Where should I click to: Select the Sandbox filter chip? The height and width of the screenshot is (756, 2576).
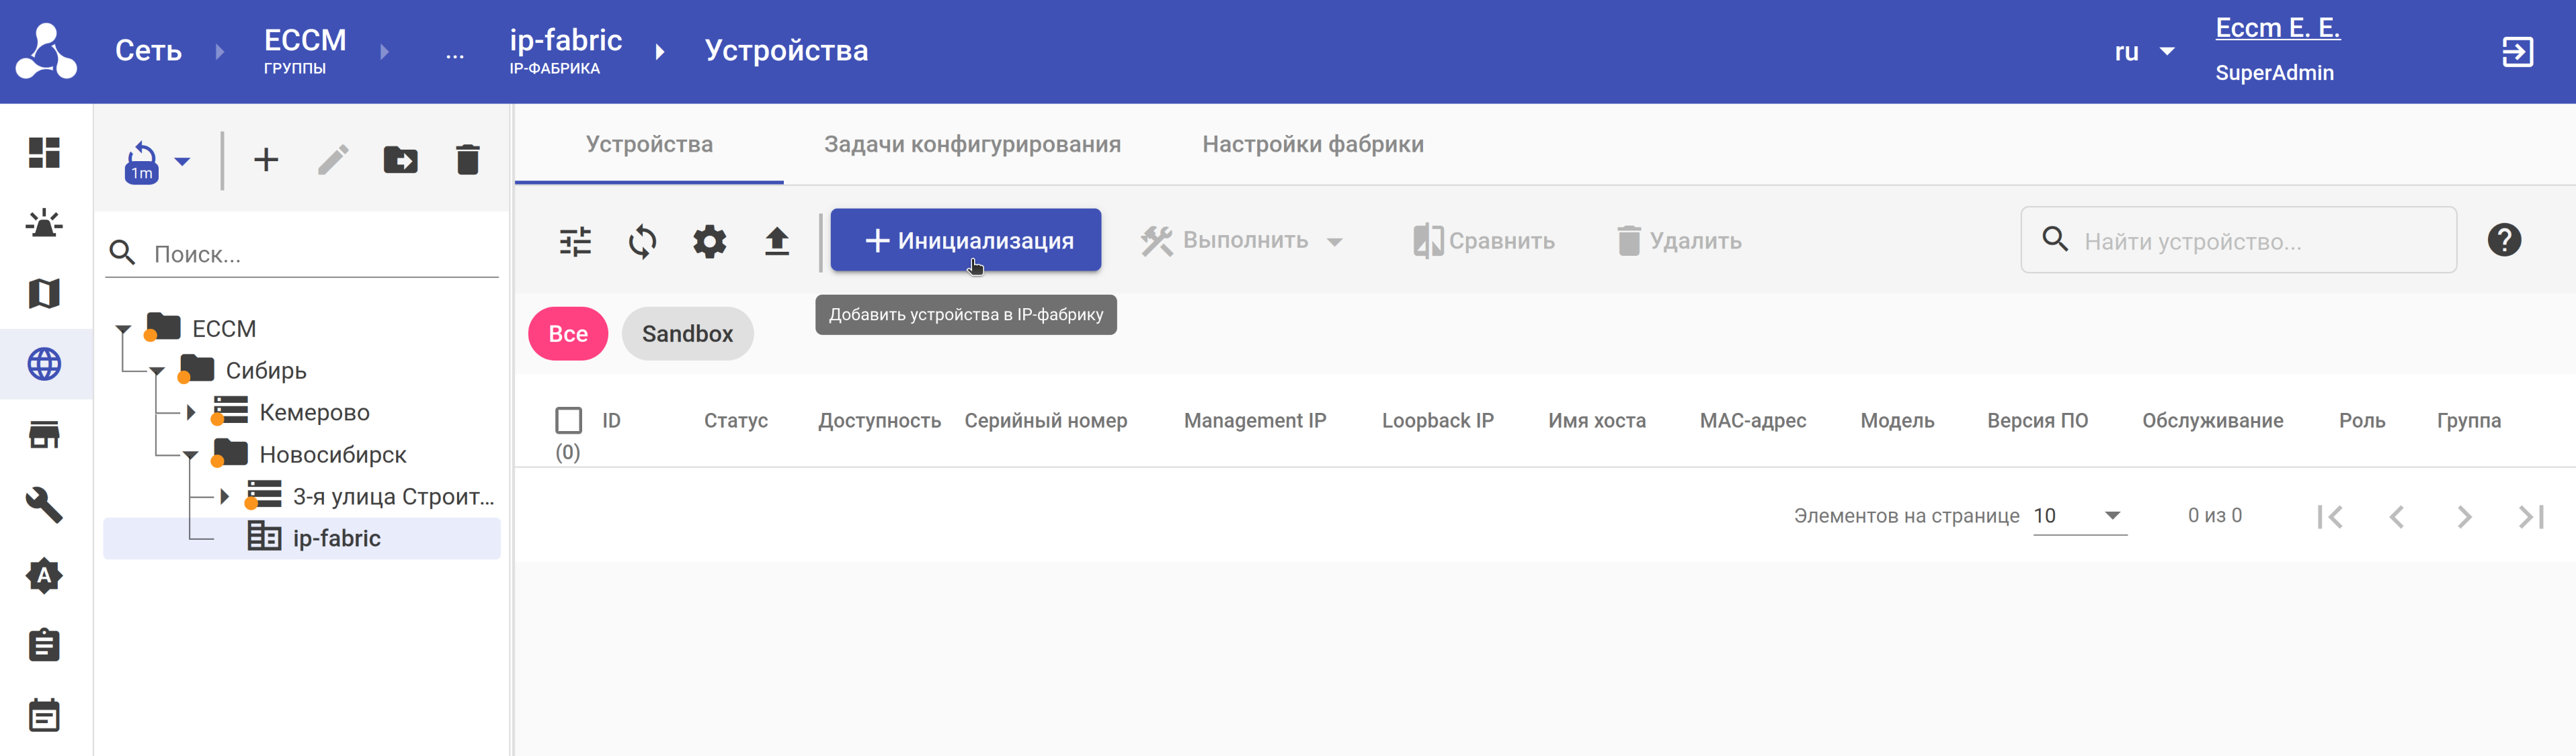(687, 334)
